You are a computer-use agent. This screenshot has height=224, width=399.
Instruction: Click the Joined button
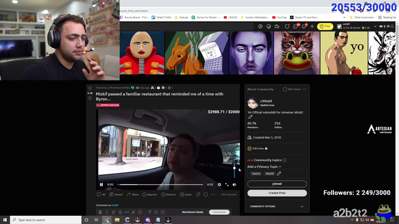[x=277, y=184]
